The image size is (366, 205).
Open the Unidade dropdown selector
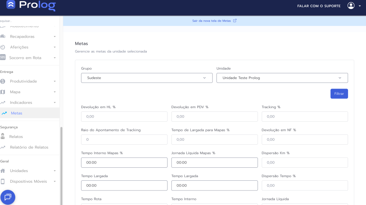click(x=282, y=78)
